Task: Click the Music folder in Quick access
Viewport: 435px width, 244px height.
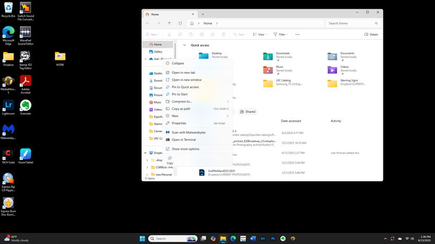Action: click(x=269, y=70)
